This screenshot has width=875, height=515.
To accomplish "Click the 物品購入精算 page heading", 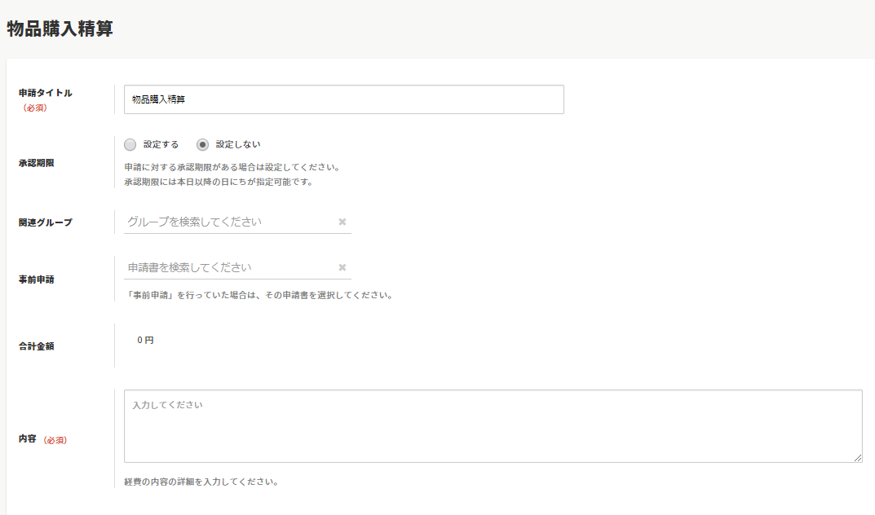I will pos(60,29).
